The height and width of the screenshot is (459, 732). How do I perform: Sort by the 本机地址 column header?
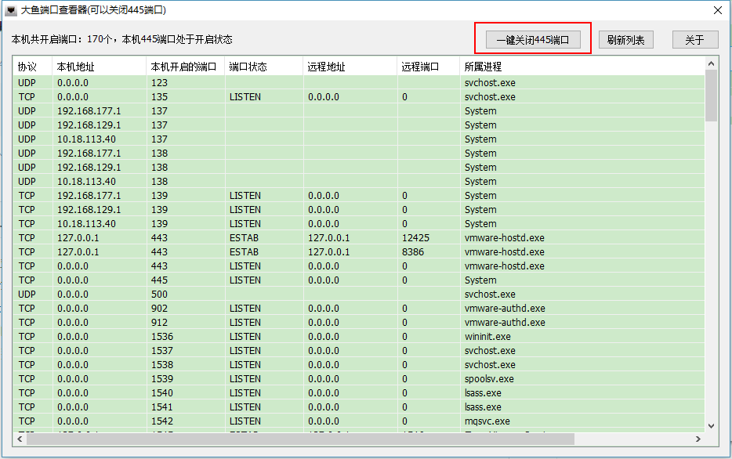click(75, 67)
